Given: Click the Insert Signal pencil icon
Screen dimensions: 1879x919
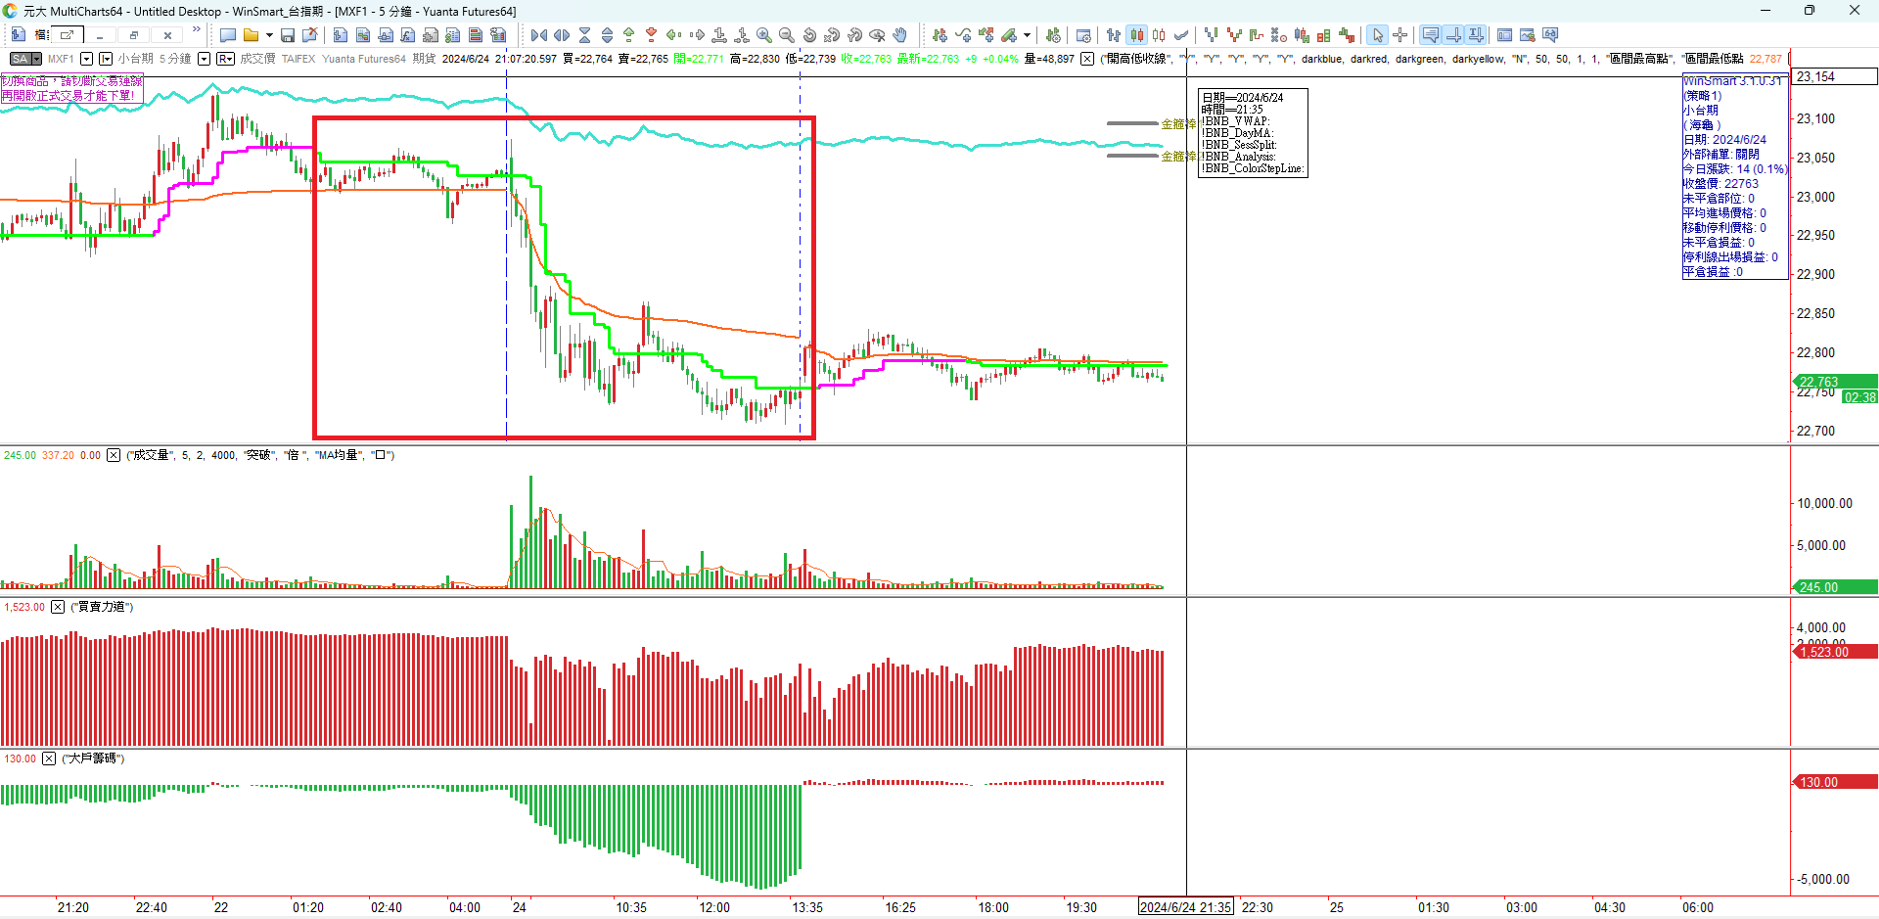Looking at the screenshot, I should [1009, 35].
